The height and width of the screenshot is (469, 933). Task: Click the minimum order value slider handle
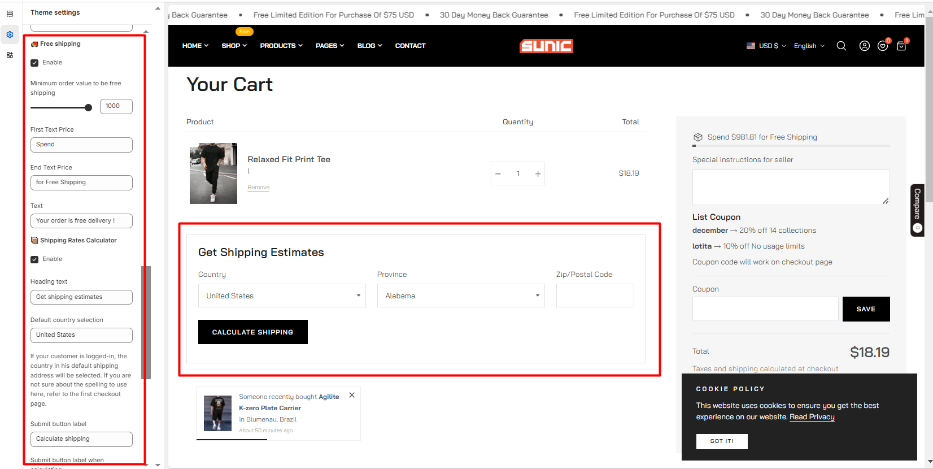(x=88, y=107)
